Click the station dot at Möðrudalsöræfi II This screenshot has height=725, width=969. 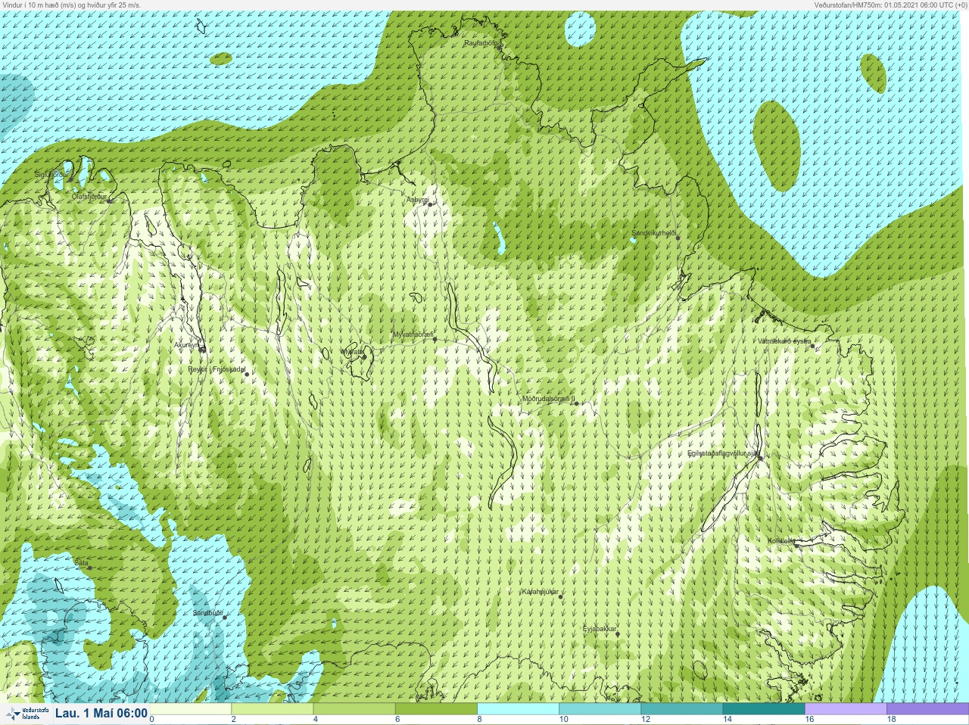(x=577, y=404)
